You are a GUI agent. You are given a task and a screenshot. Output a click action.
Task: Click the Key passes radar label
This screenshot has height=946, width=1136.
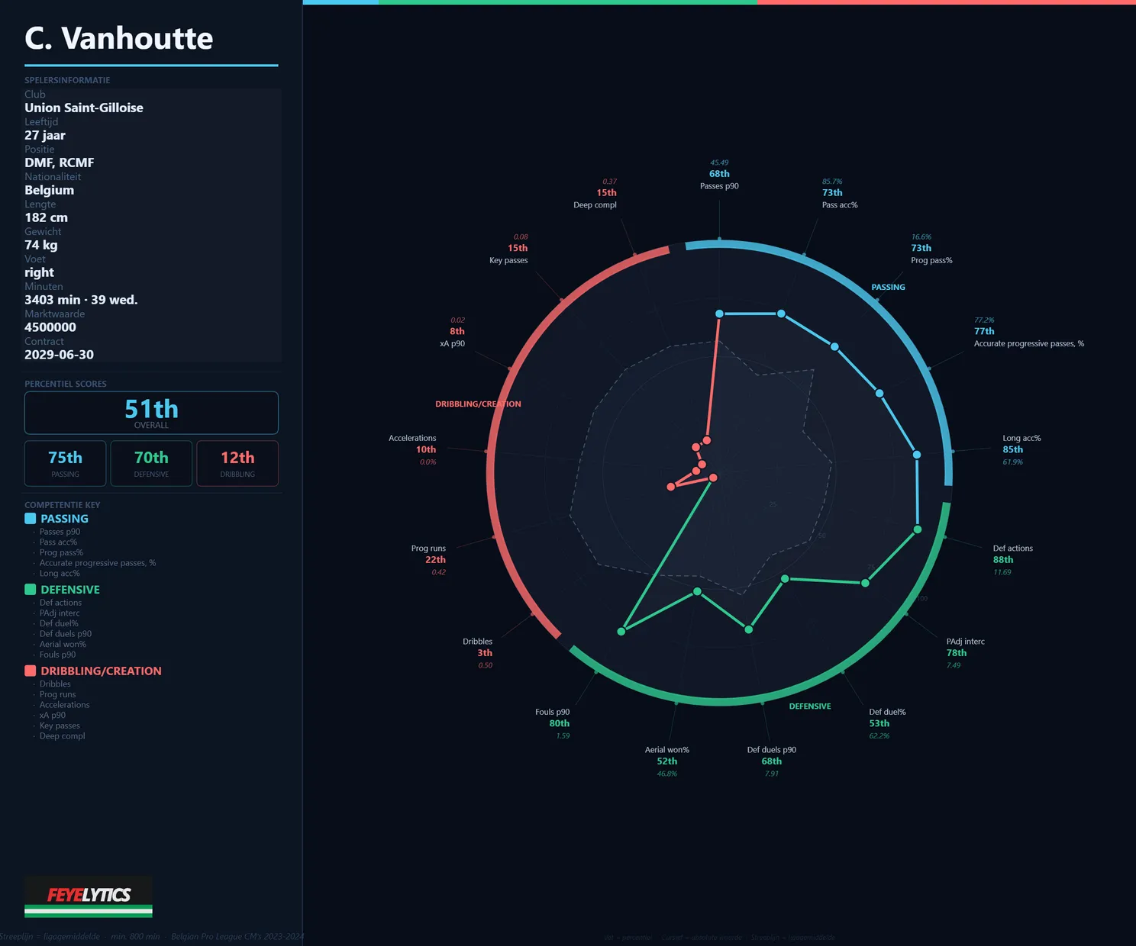(508, 261)
